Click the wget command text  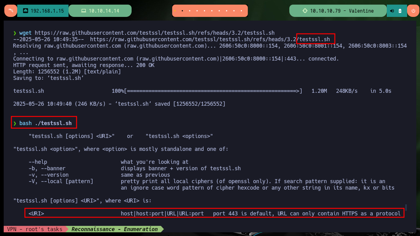26,33
